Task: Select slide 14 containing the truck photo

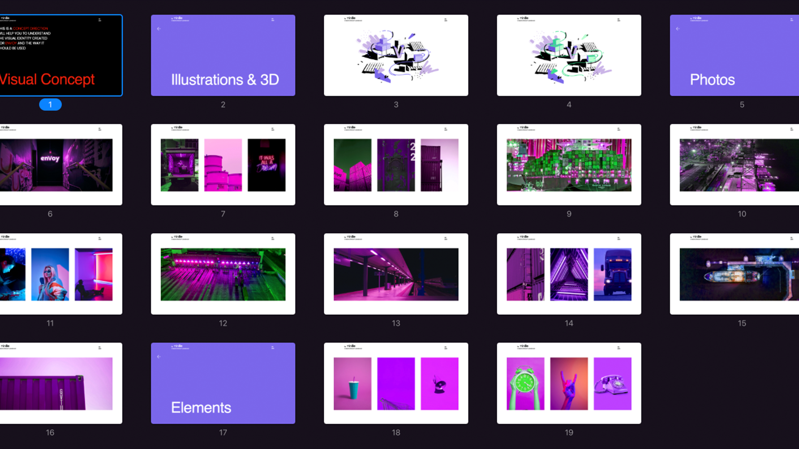Action: point(569,274)
